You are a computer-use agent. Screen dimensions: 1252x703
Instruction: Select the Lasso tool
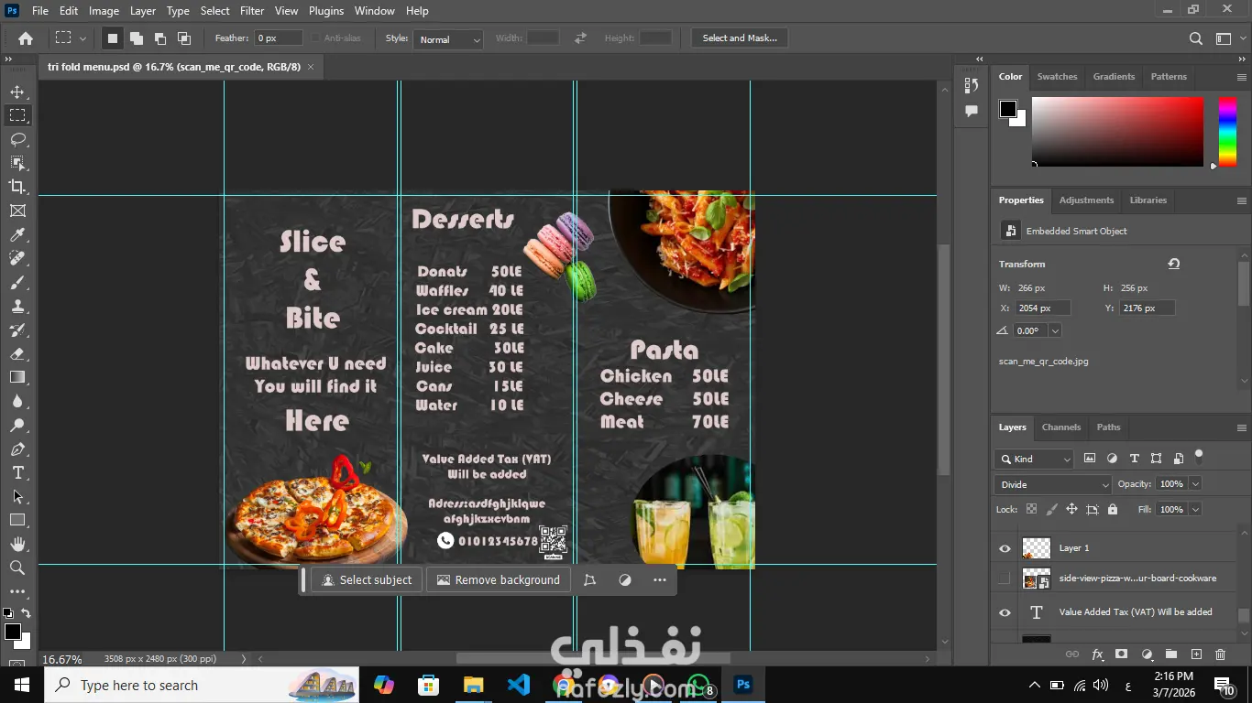(17, 139)
